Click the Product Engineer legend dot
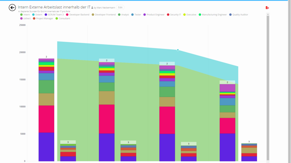291x163 pixels. (x=145, y=15)
